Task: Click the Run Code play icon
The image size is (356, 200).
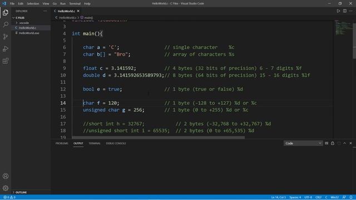Action: pyautogui.click(x=338, y=11)
